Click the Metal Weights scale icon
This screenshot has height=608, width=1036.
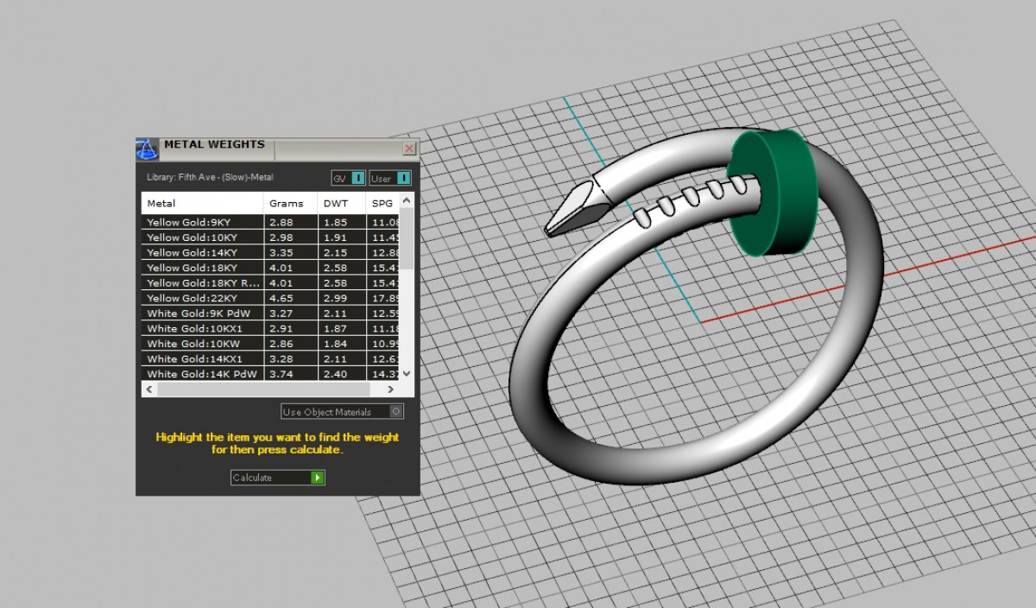(147, 149)
